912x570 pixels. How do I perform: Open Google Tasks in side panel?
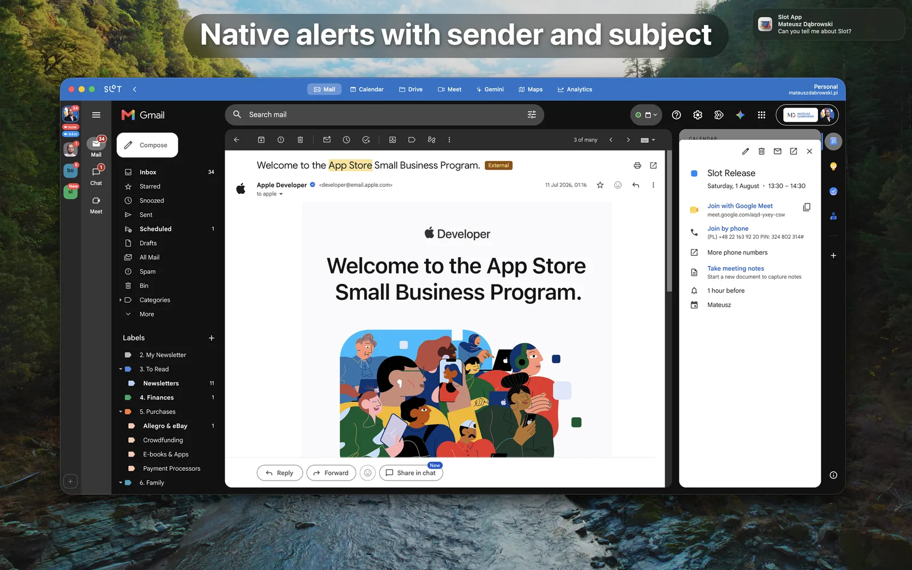pyautogui.click(x=833, y=192)
